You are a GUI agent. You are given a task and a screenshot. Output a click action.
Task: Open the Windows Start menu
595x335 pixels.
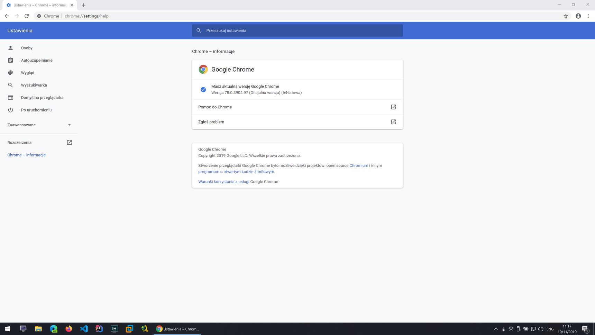8,329
